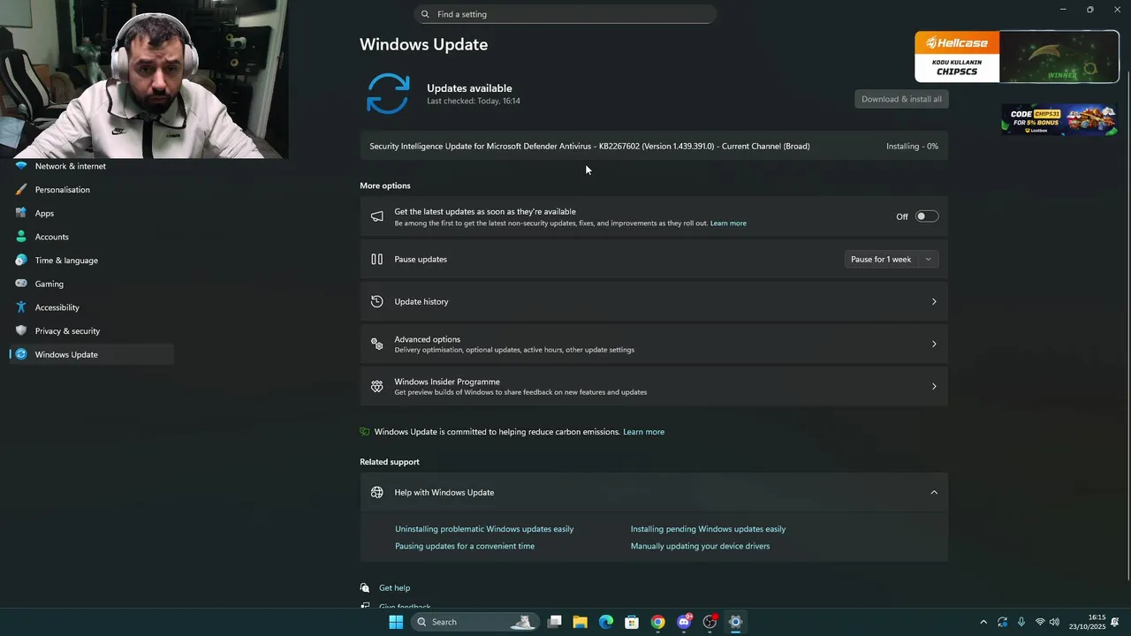Click the Network & internet sidebar icon
1131x636 pixels.
point(21,166)
